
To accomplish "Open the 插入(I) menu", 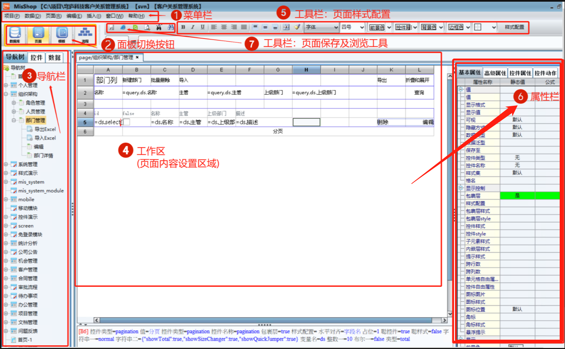I will pos(94,16).
